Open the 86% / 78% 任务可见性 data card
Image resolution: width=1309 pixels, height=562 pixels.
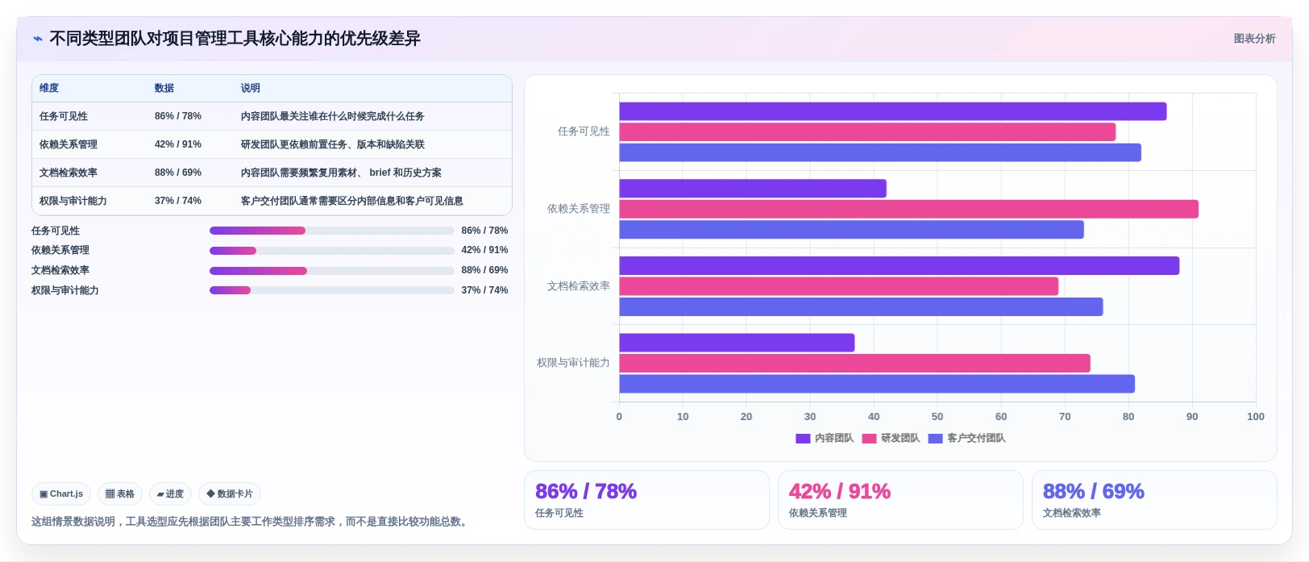coord(646,500)
